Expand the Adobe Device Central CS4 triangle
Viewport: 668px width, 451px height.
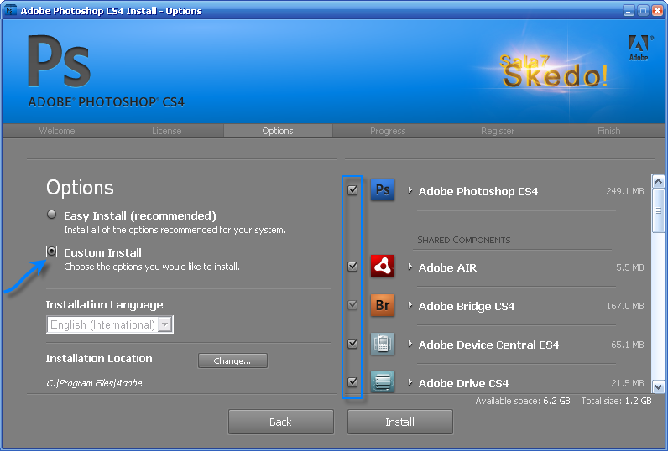tap(410, 344)
